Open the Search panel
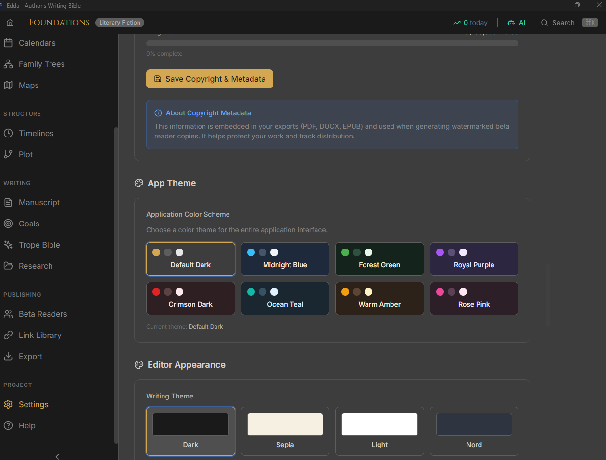606x460 pixels. 557,22
